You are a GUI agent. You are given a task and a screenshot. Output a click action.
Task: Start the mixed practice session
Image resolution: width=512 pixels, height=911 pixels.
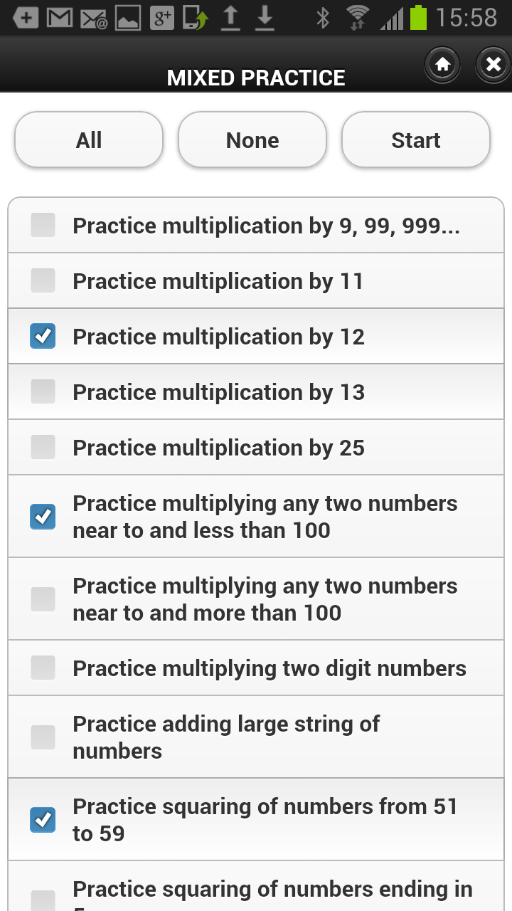pyautogui.click(x=415, y=139)
